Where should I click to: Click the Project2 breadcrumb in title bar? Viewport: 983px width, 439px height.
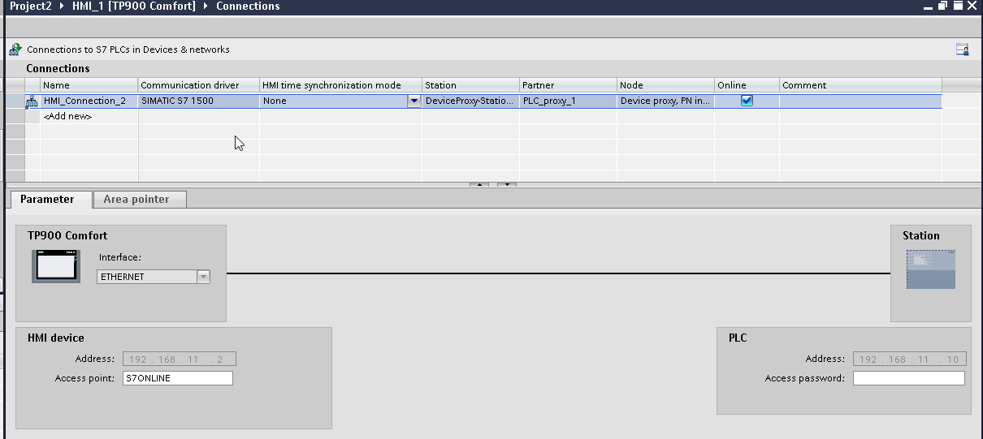click(x=31, y=6)
